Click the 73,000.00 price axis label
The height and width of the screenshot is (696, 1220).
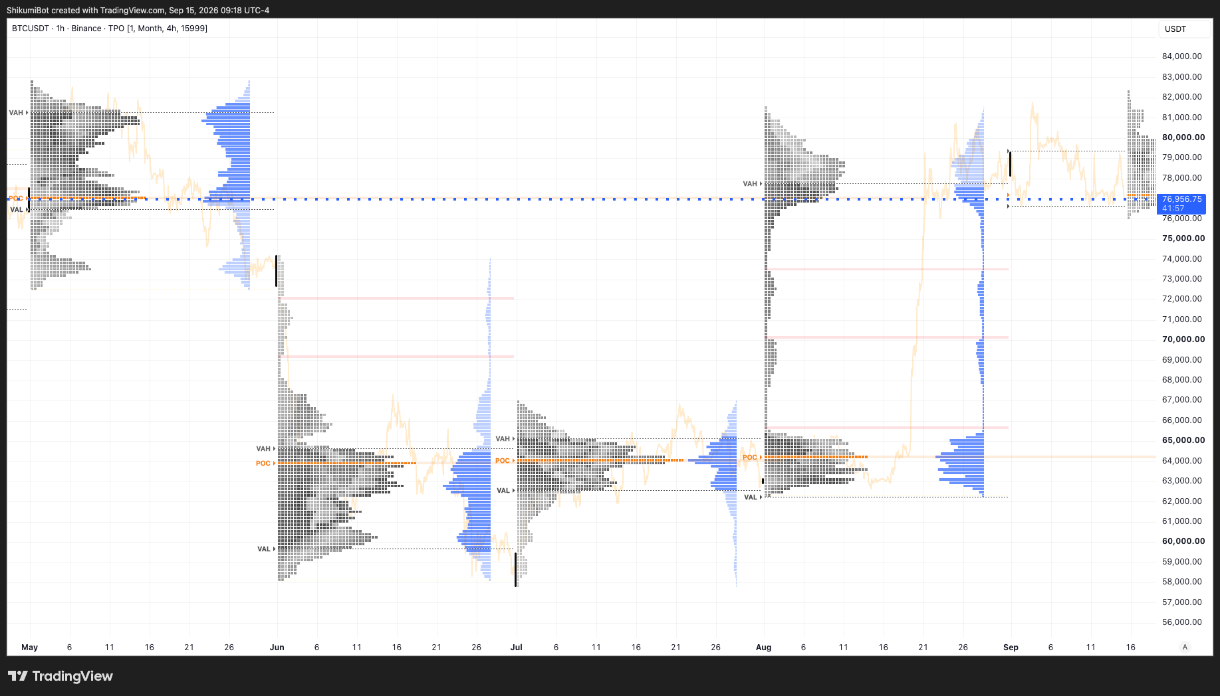pos(1182,279)
